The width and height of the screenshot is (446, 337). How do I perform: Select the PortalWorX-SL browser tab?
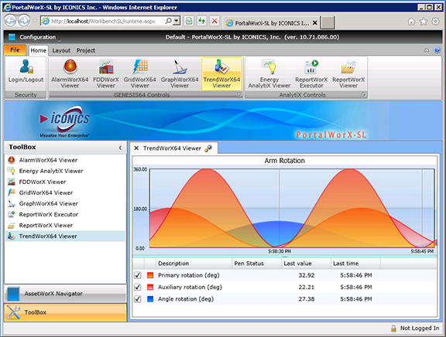pos(272,23)
